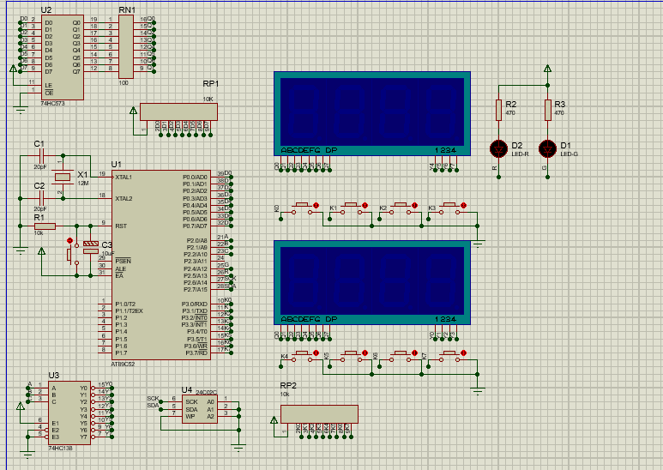Select the 74HC573 latch U2
The width and height of the screenshot is (663, 470).
click(62, 57)
